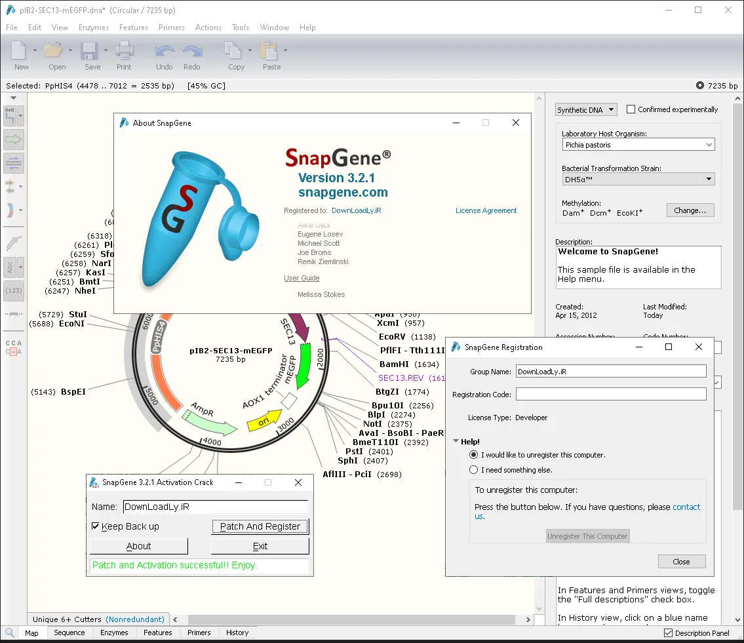This screenshot has width=744, height=643.
Task: Switch to the bottom Enzymes tab
Action: click(114, 633)
